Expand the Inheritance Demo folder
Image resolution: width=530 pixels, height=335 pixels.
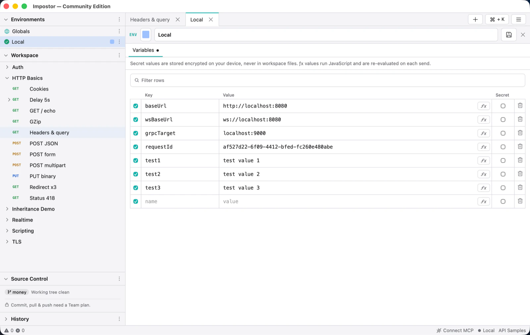[7, 209]
